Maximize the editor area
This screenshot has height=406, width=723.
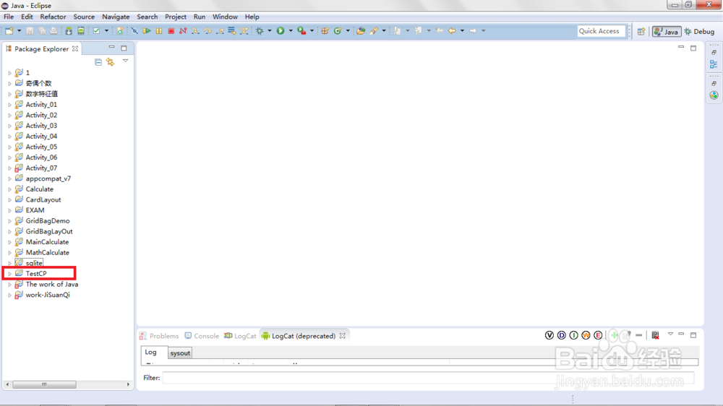[693, 48]
